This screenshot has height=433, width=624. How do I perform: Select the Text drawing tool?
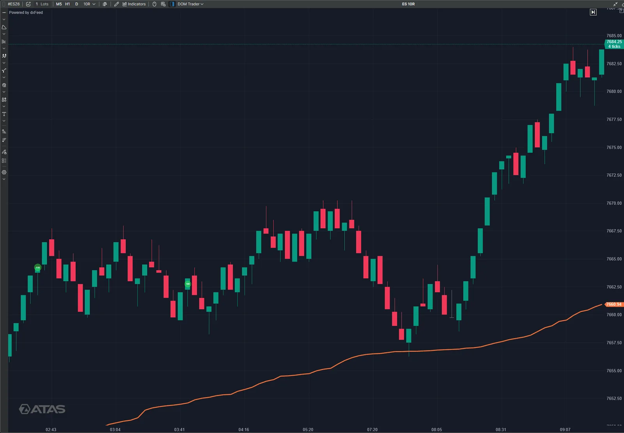(4, 114)
